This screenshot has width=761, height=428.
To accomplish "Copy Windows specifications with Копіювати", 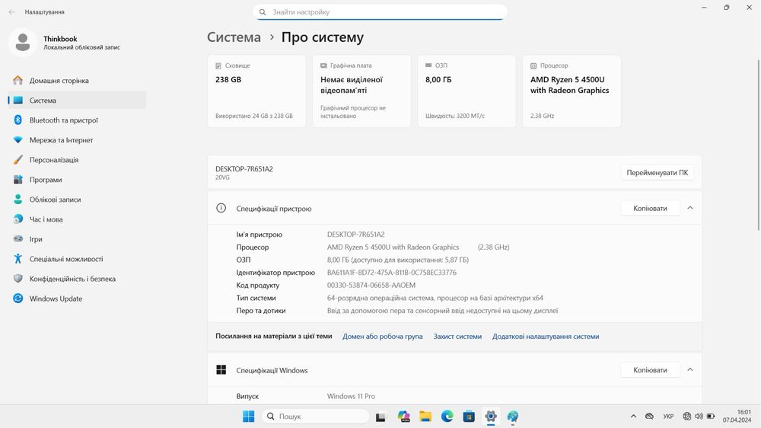I will tap(650, 370).
